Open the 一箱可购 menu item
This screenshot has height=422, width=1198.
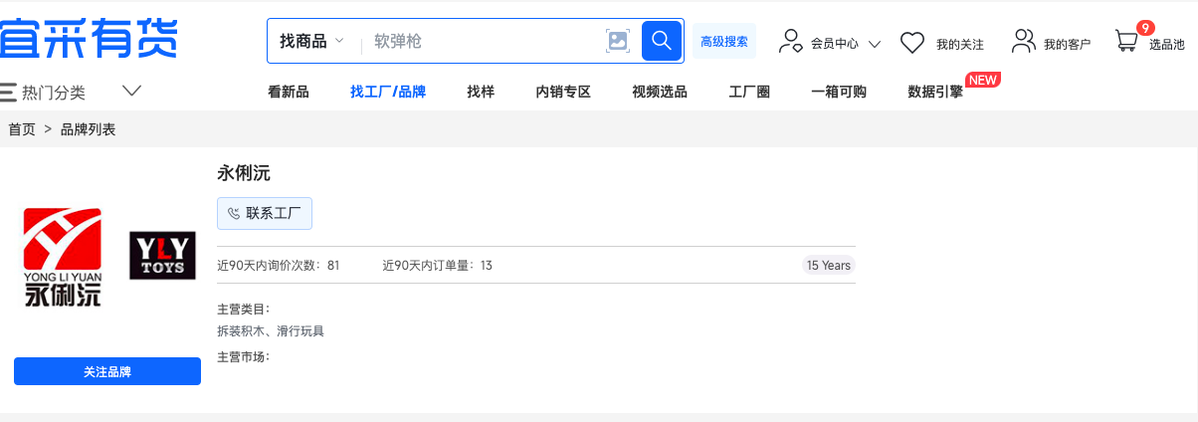(839, 92)
